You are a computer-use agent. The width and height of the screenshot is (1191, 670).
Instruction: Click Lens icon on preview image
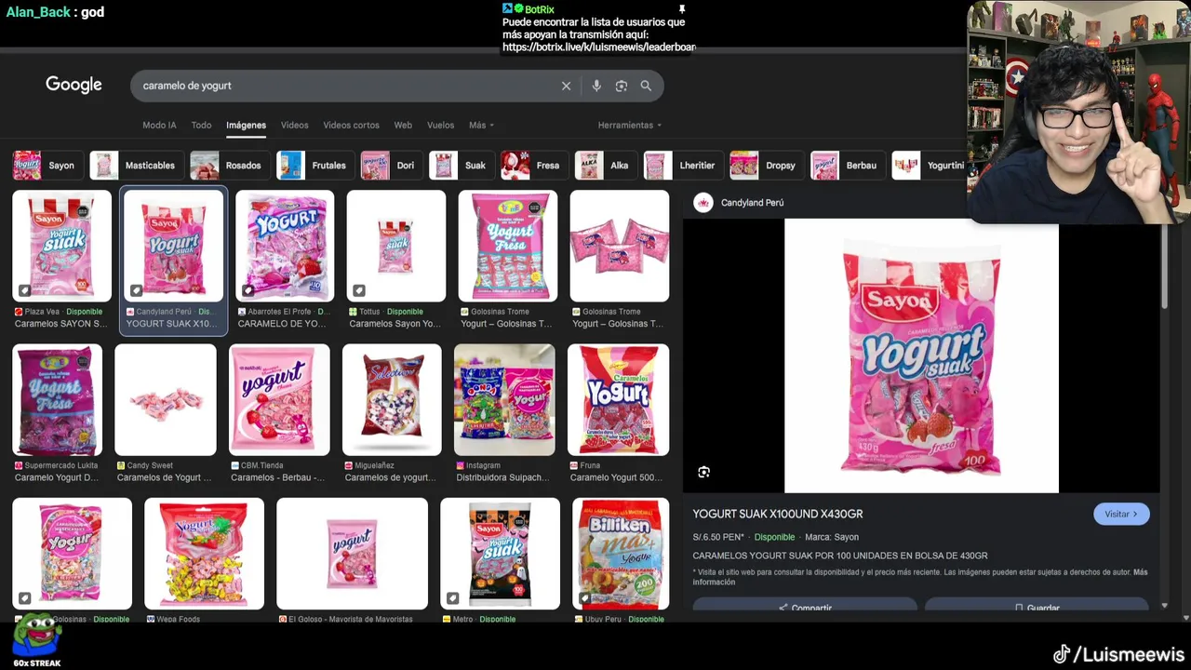coord(703,472)
